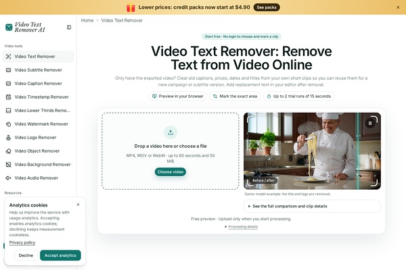406x270 pixels.
Task: Click Video Text Remover breadcrumb item
Action: tap(122, 20)
